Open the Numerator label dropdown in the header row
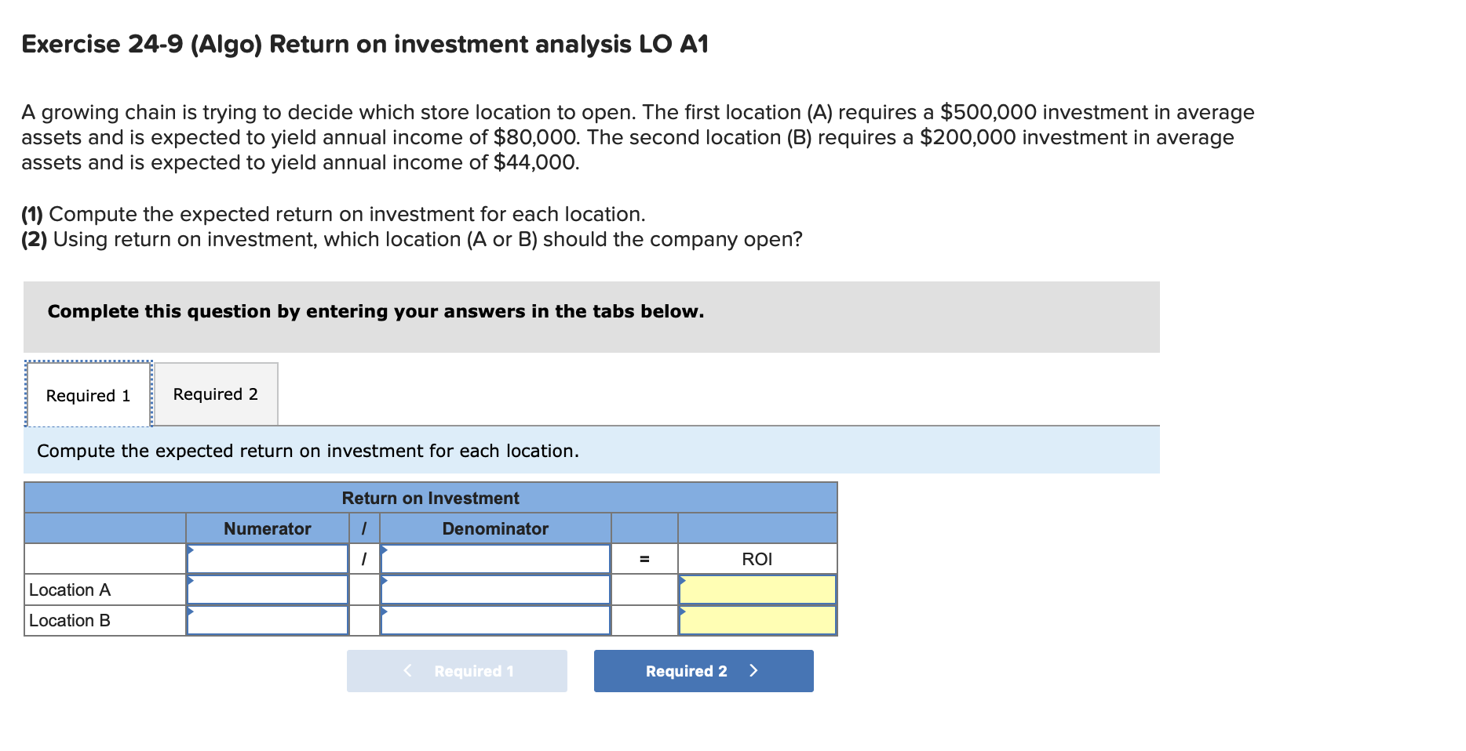This screenshot has height=751, width=1466. pyautogui.click(x=189, y=551)
